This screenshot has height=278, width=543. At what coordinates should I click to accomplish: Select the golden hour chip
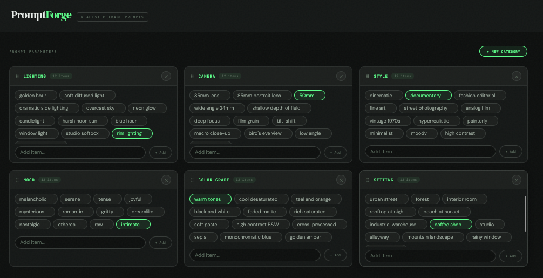(x=36, y=95)
